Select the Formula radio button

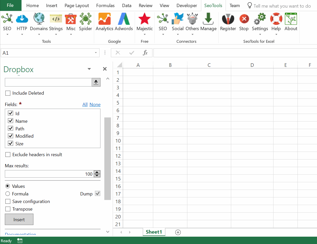click(8, 194)
